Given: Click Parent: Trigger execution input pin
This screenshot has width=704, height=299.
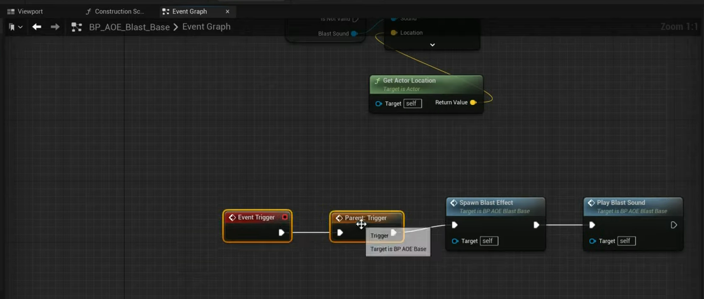Looking at the screenshot, I should click(340, 233).
